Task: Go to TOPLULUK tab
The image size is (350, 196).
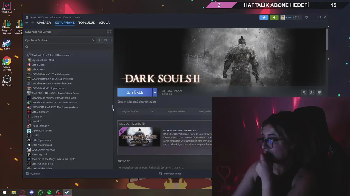Action: click(x=87, y=23)
